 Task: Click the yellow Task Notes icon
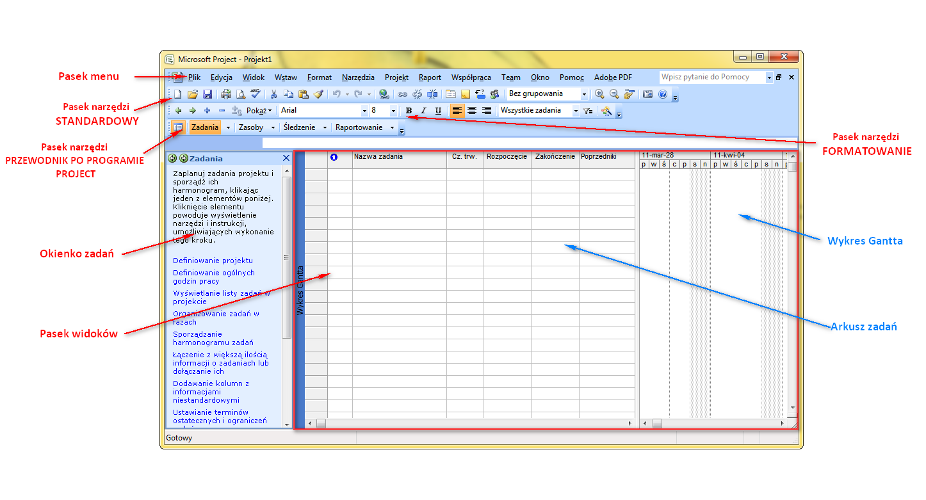tap(466, 94)
